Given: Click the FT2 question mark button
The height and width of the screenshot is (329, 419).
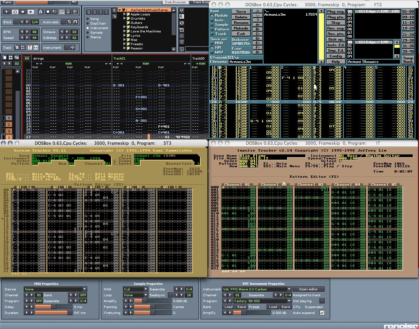Looking at the screenshot, I should click(x=258, y=20).
